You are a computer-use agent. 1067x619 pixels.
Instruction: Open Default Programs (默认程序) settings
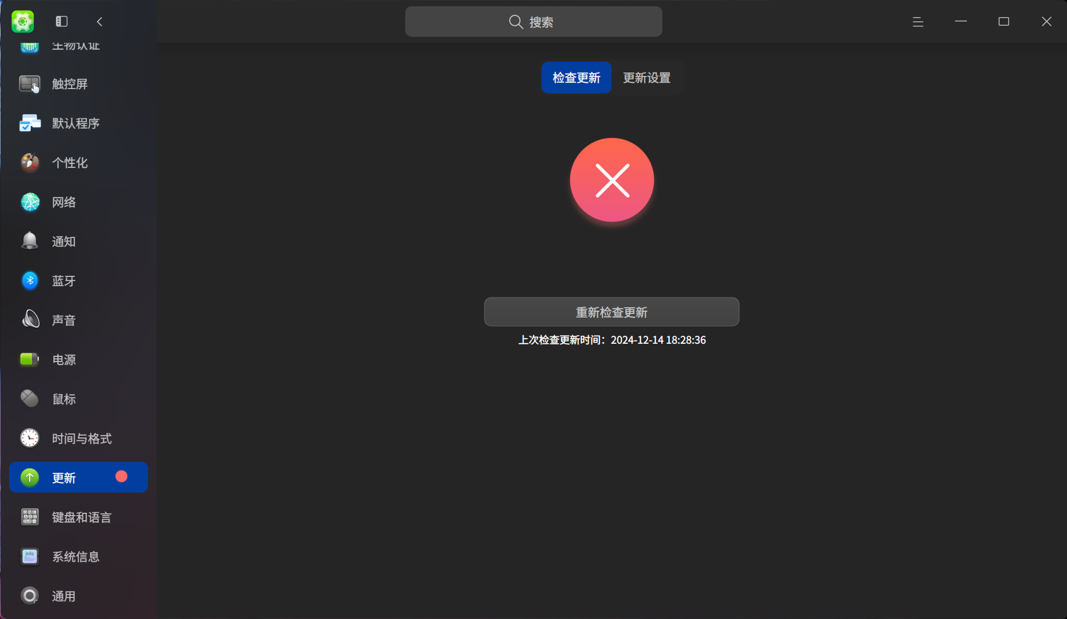pos(75,123)
